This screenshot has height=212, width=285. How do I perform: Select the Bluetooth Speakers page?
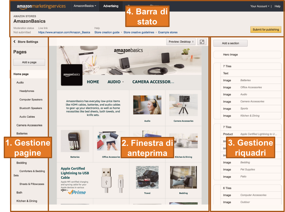pyautogui.click(x=31, y=108)
